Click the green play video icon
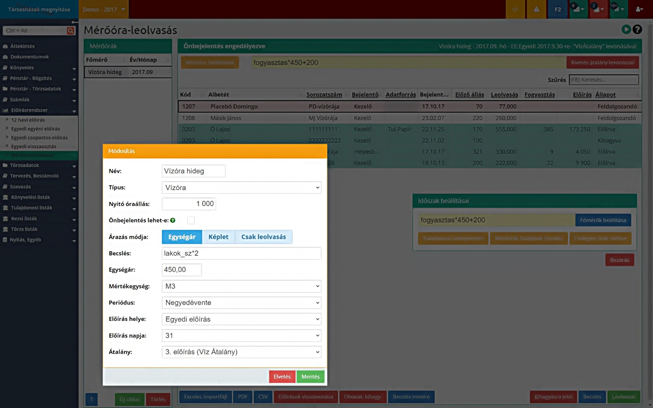653x408 pixels. [626, 30]
